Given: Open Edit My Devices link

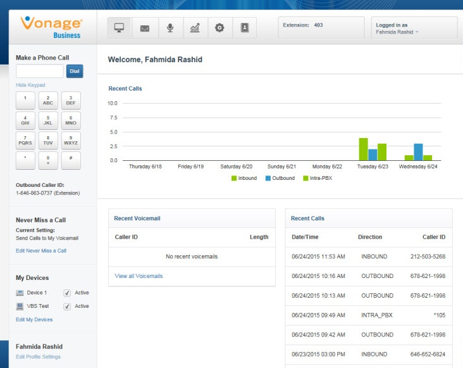Looking at the screenshot, I should tap(34, 319).
